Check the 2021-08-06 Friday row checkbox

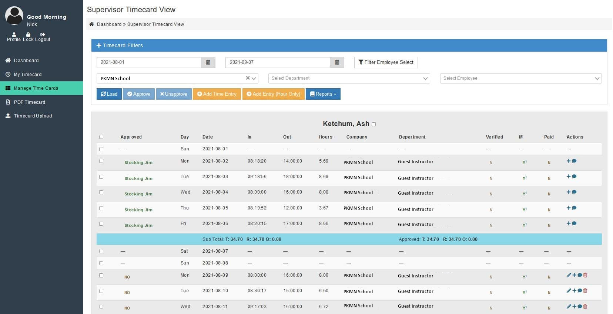[101, 224]
